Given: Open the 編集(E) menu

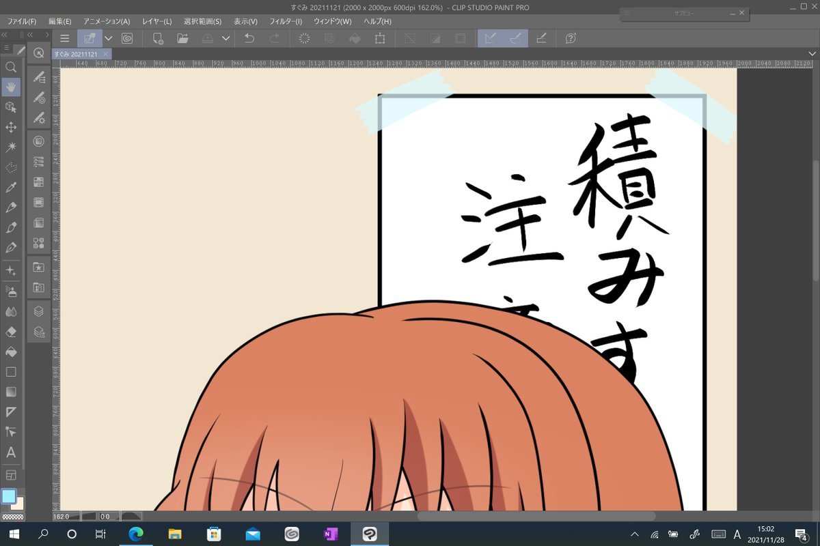Looking at the screenshot, I should (x=59, y=21).
